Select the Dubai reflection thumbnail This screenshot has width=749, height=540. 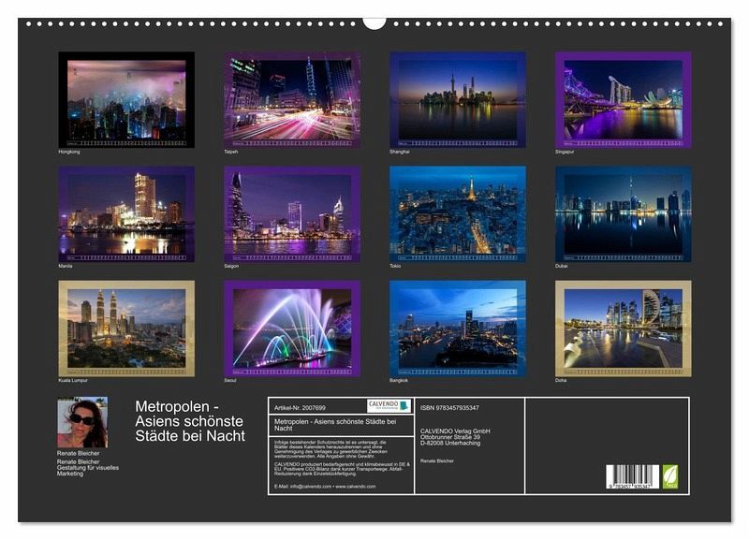[x=624, y=214]
